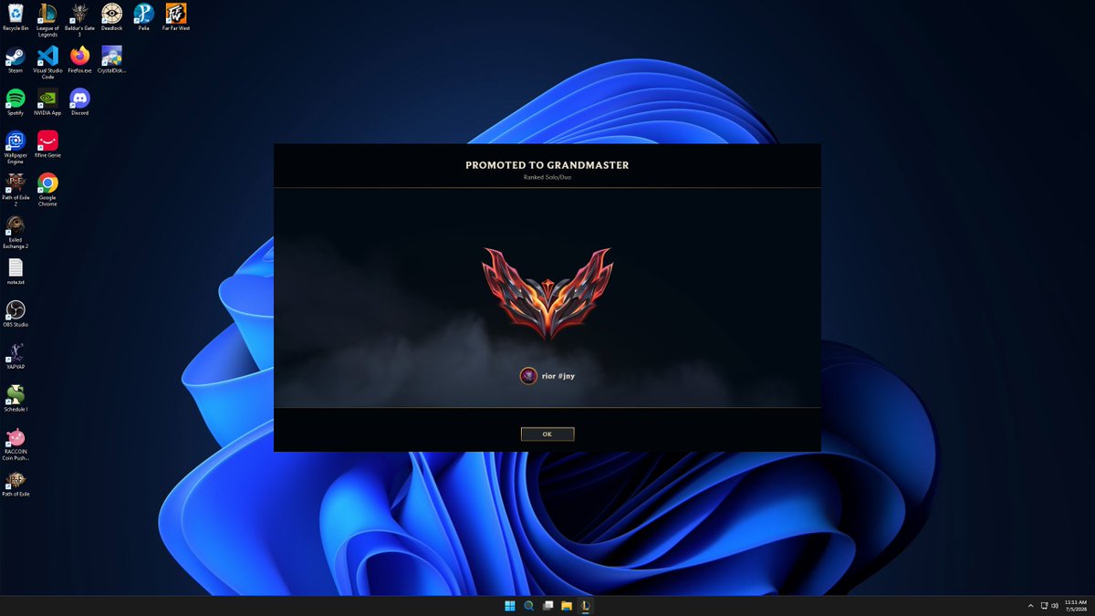The height and width of the screenshot is (616, 1095).
Task: Open the Recycle Bin desktop icon
Action: pyautogui.click(x=16, y=17)
